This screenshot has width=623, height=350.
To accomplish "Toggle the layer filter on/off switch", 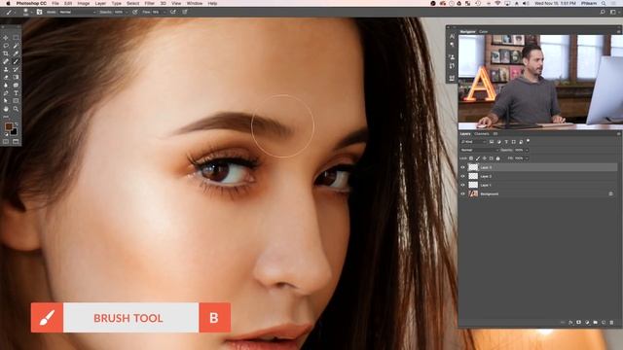I will pyautogui.click(x=528, y=140).
